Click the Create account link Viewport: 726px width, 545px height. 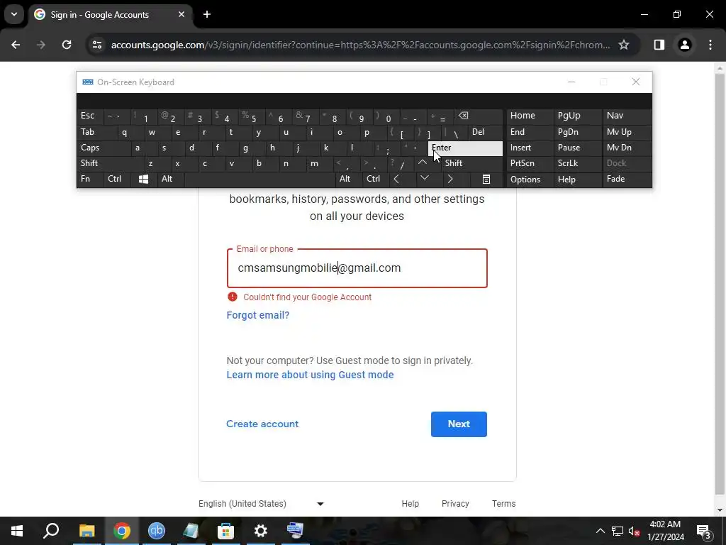click(x=262, y=424)
